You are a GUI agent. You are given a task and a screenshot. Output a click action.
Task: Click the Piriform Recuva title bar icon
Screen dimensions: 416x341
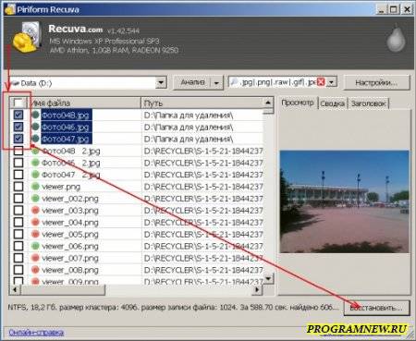10,9
